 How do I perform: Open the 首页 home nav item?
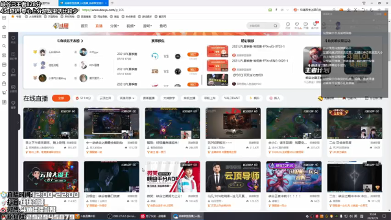(x=84, y=26)
